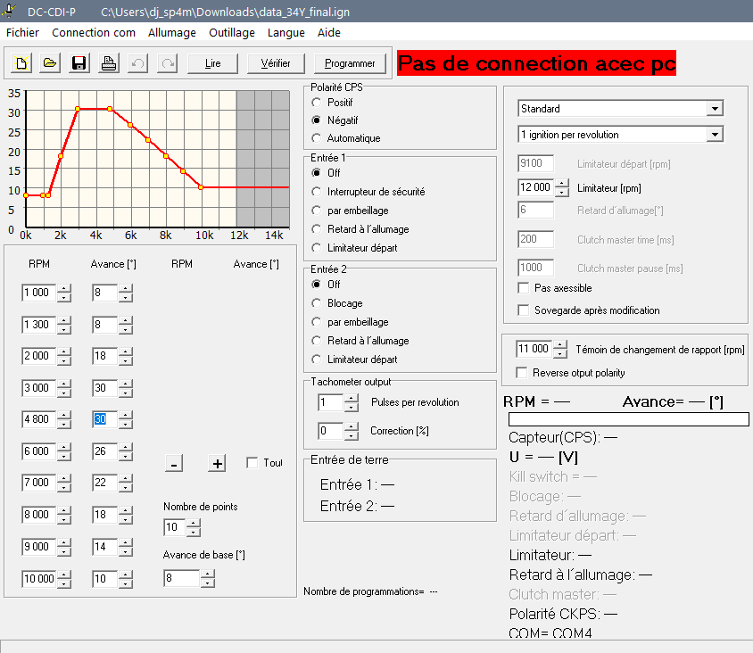Select Positif CPS polarity
Screen dimensions: 753x653
click(316, 103)
